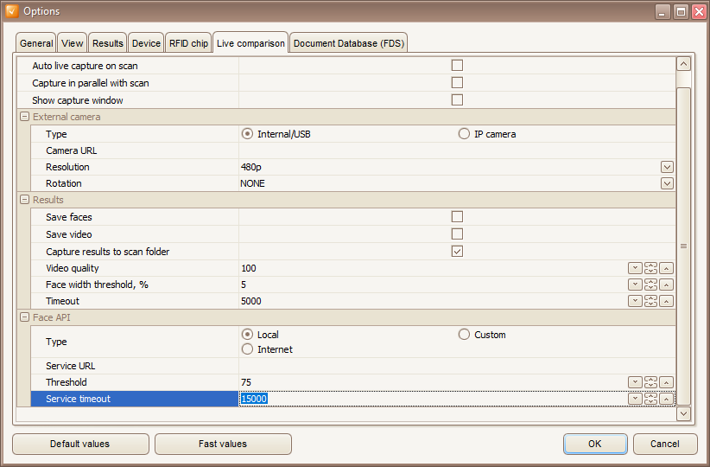
Task: Decrease the Threshold value
Action: [x=635, y=382]
